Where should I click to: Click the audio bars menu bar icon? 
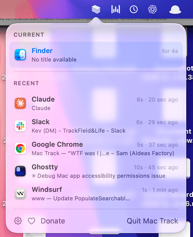[116, 9]
